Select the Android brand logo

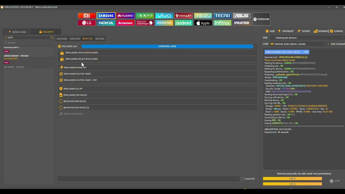coord(184,23)
